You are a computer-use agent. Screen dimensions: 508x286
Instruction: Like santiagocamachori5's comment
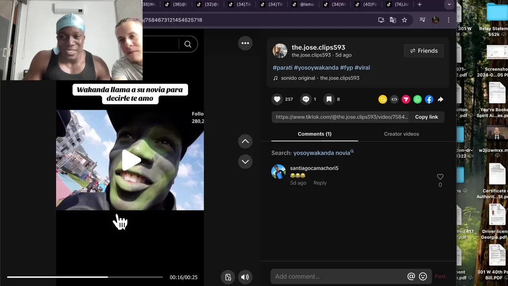440,177
